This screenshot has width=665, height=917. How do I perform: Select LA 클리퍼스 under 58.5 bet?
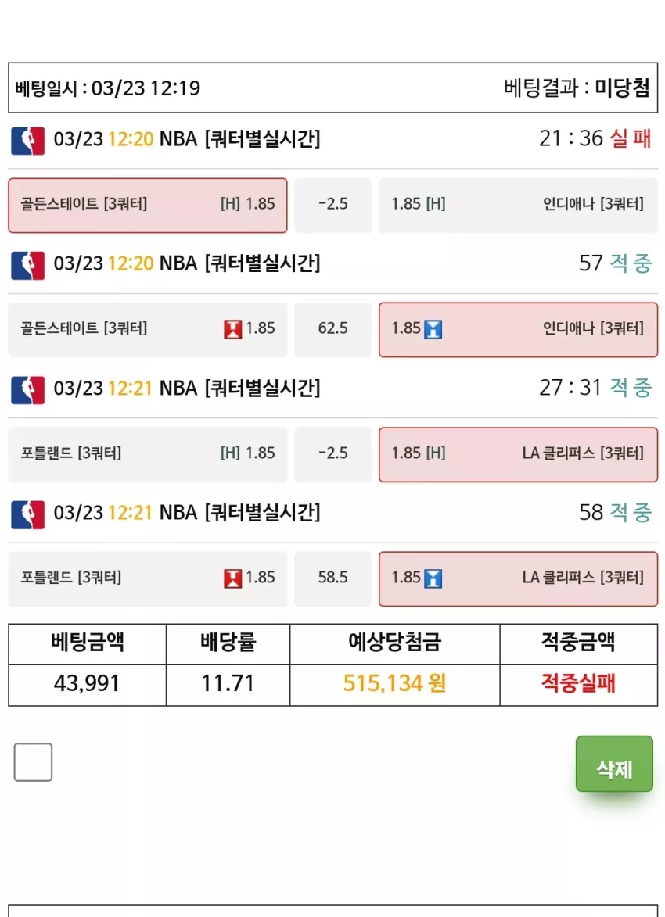pos(518,579)
